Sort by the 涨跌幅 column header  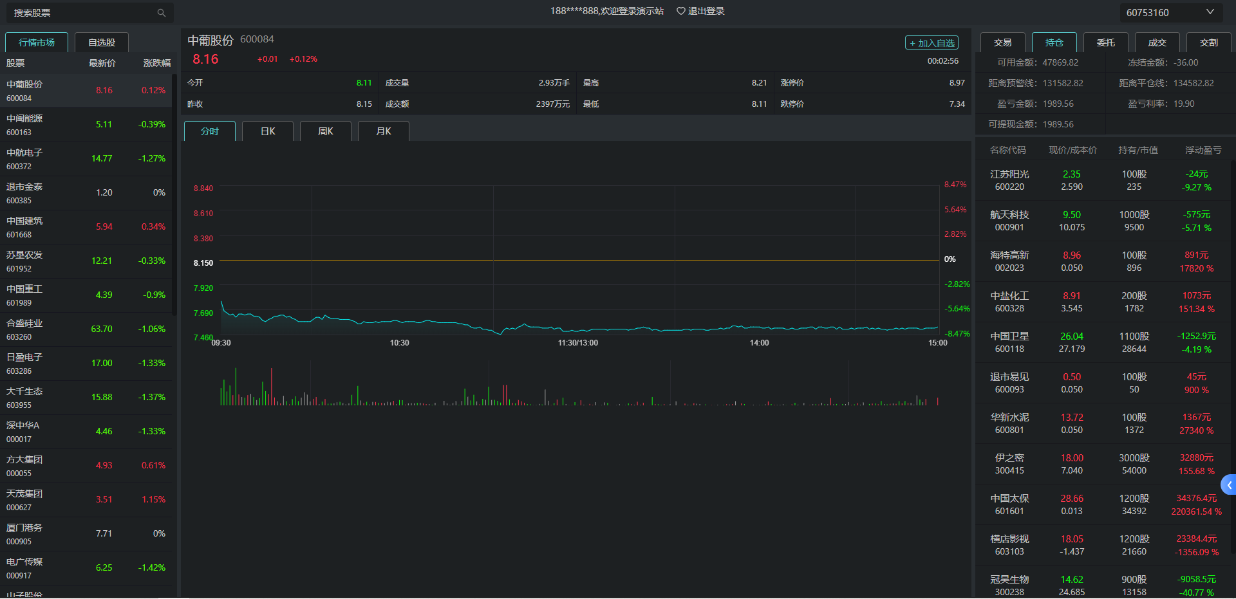pos(156,63)
